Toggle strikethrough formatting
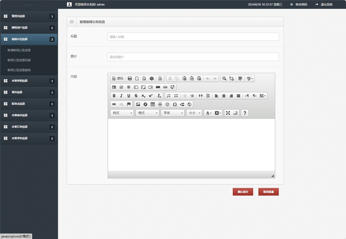This screenshot has height=239, width=346. [136, 96]
